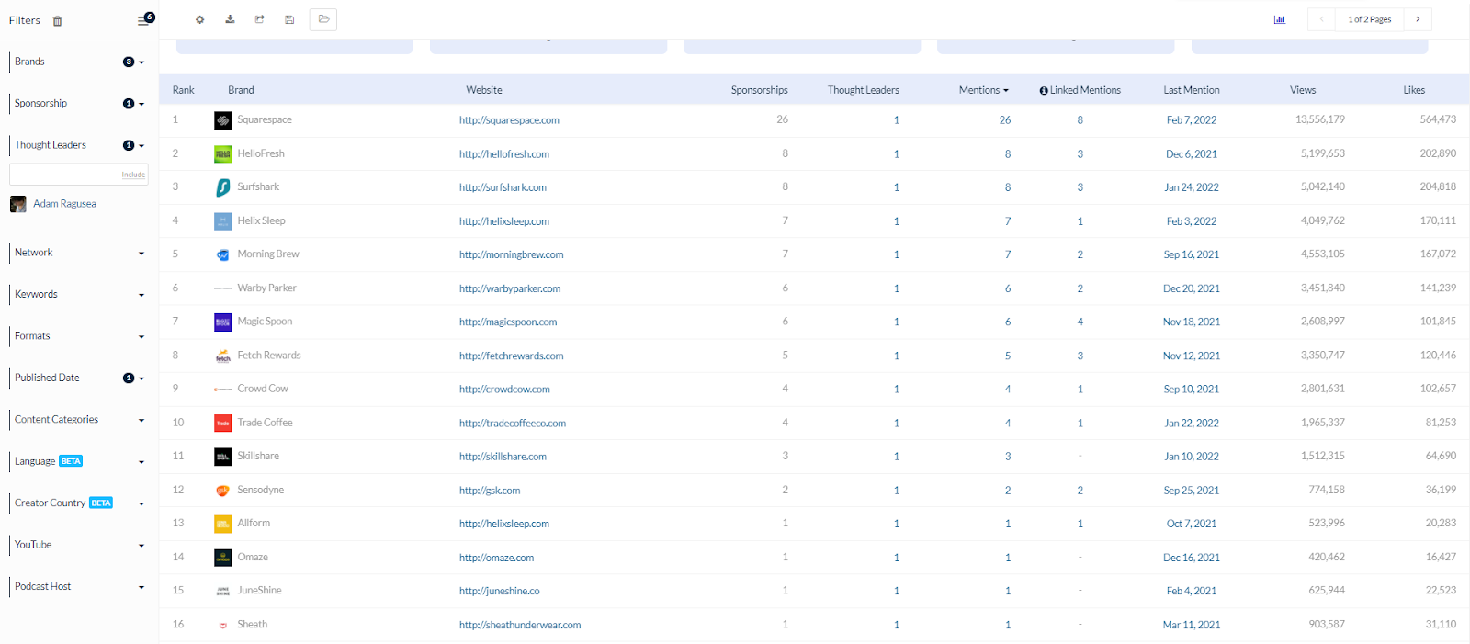Open the juneshine.co website link
The width and height of the screenshot is (1470, 644).
[x=500, y=591]
